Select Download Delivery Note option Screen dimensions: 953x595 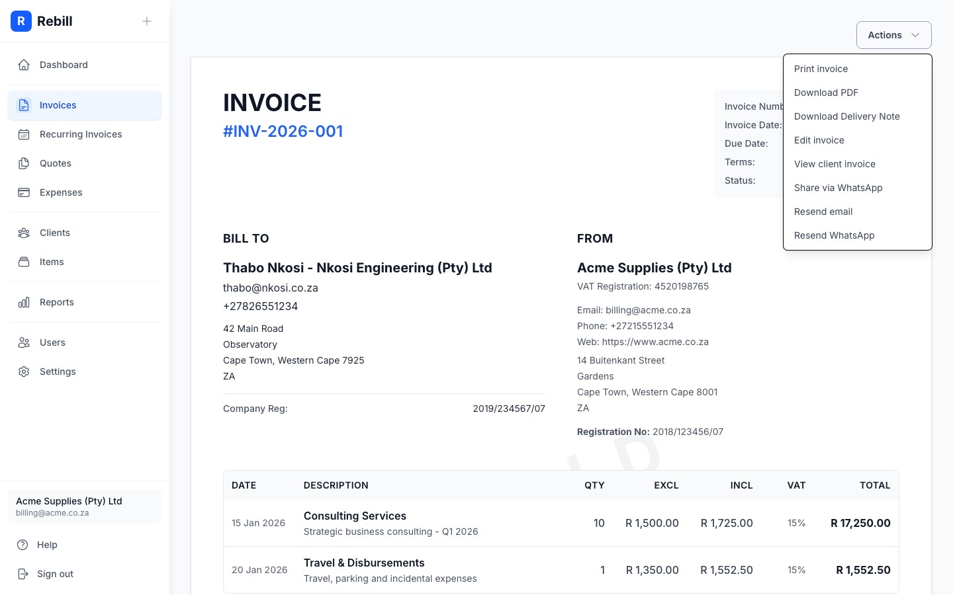click(x=846, y=116)
